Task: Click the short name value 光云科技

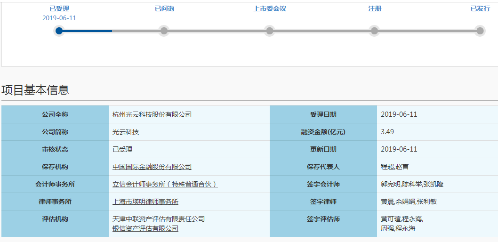Action: coord(126,132)
